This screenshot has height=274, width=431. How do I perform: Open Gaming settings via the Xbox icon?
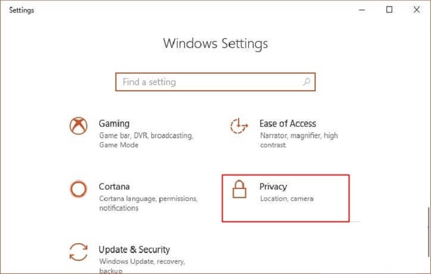(78, 126)
